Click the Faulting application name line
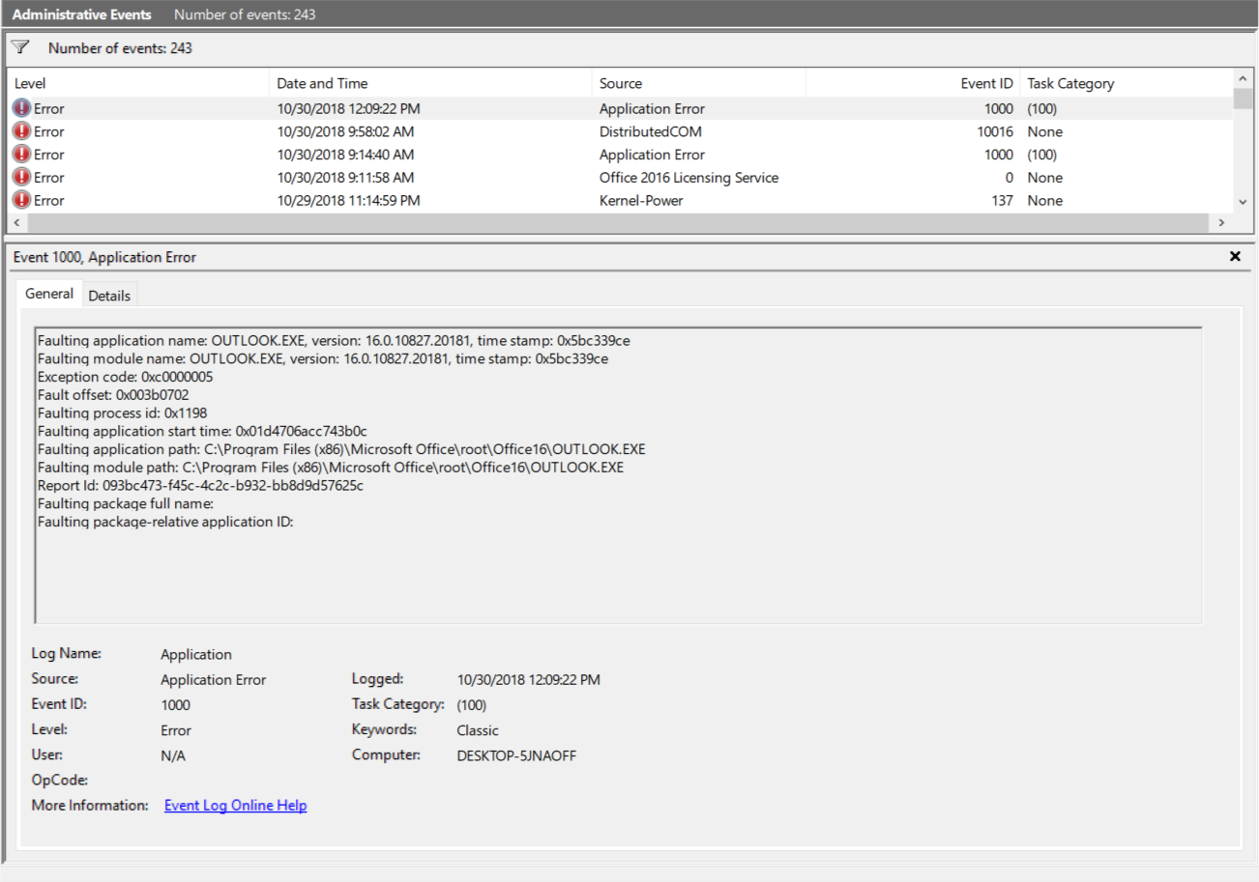This screenshot has width=1259, height=882. 334,341
